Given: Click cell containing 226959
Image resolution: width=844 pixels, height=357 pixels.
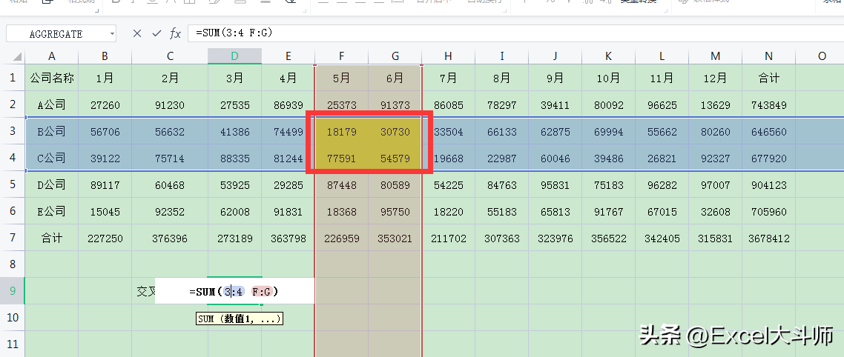Looking at the screenshot, I should [342, 238].
